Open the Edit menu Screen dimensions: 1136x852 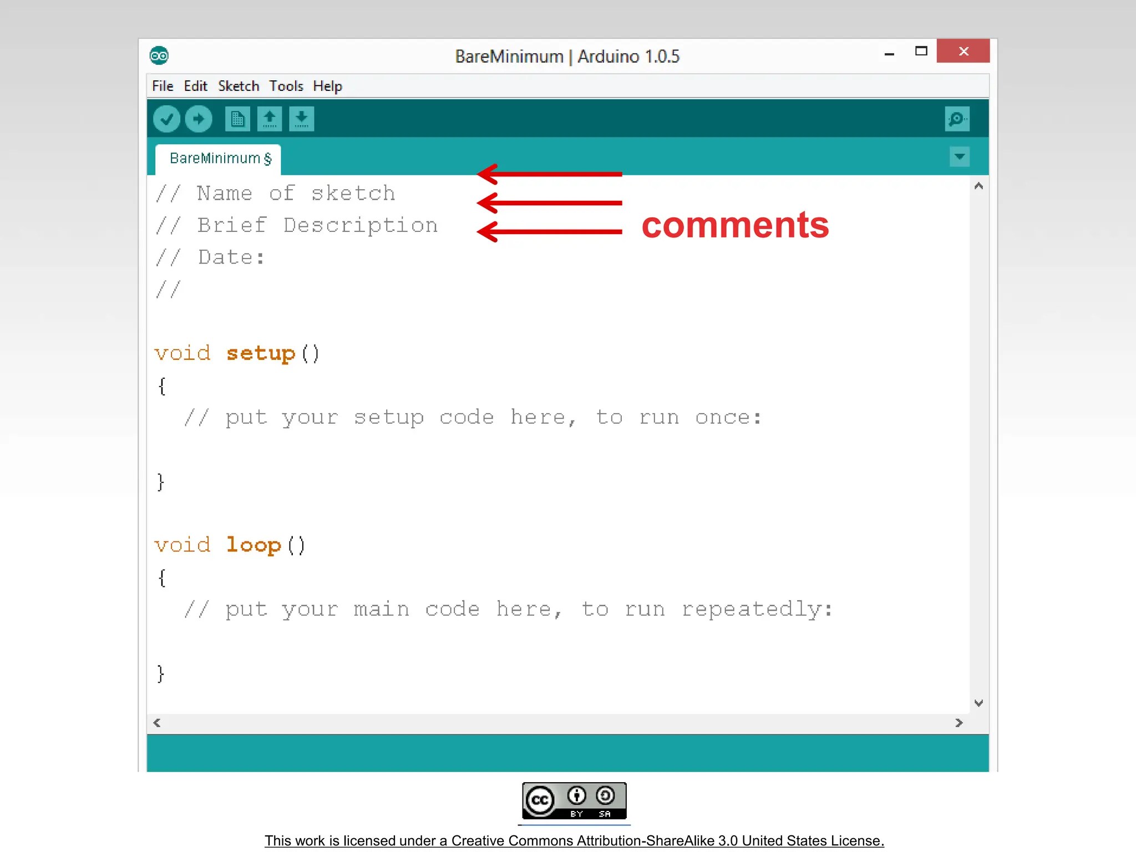[195, 87]
